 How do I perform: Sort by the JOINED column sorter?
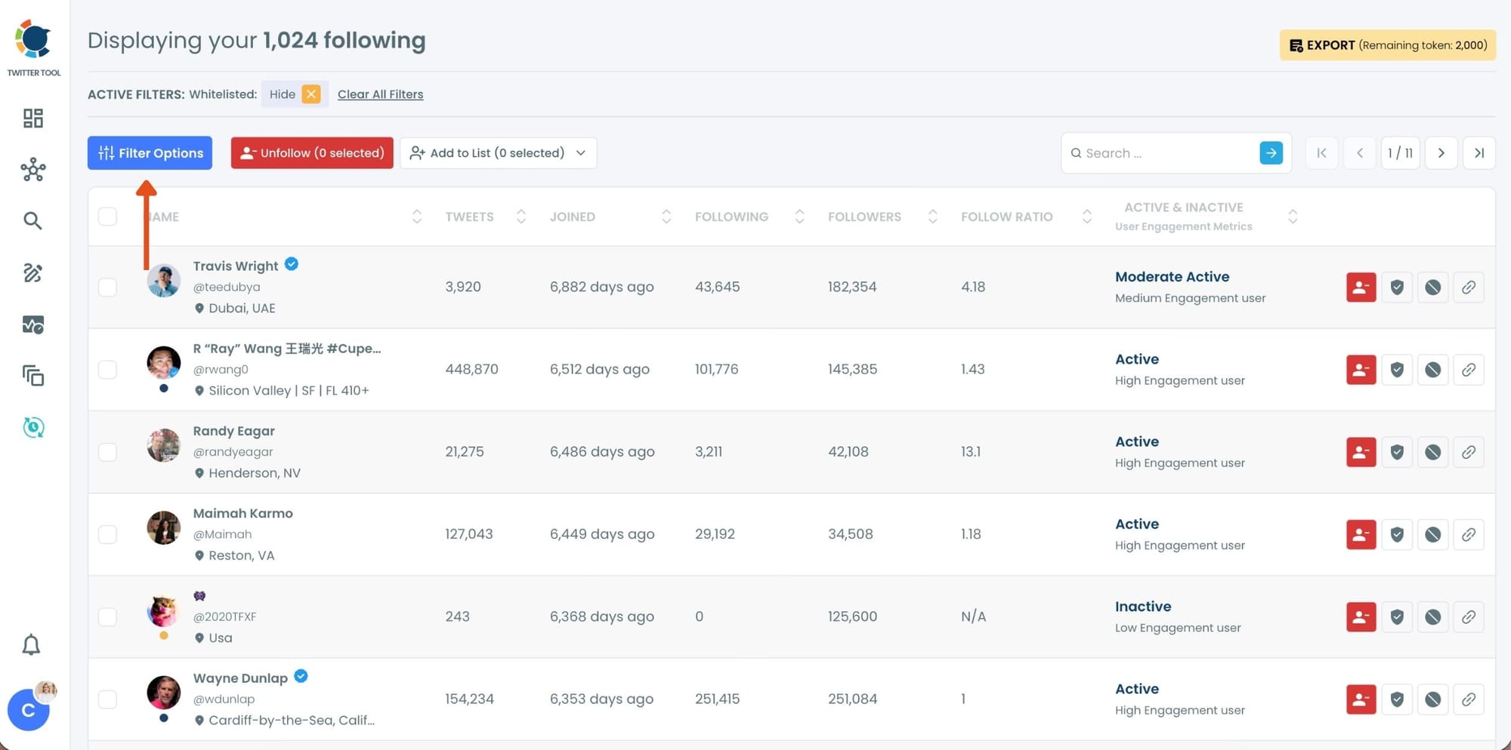666,216
